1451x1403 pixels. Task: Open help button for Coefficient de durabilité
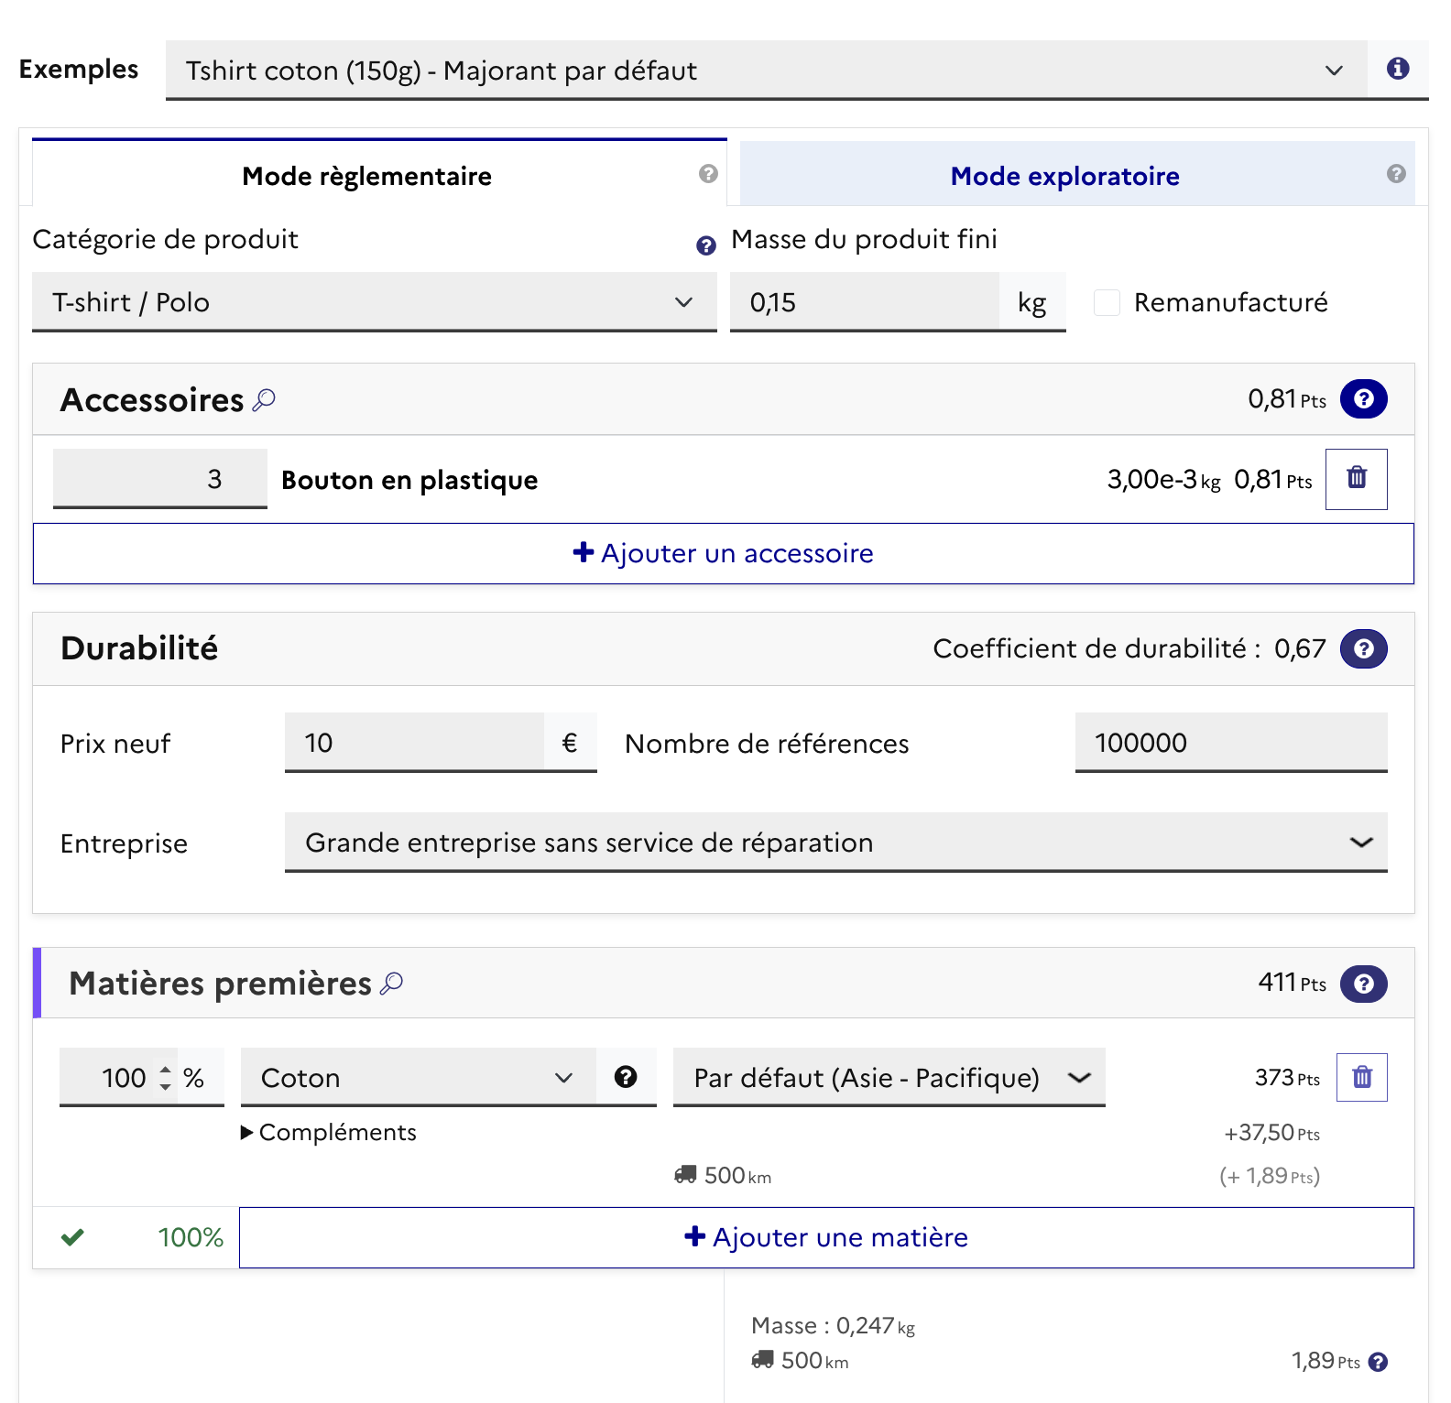click(1364, 649)
